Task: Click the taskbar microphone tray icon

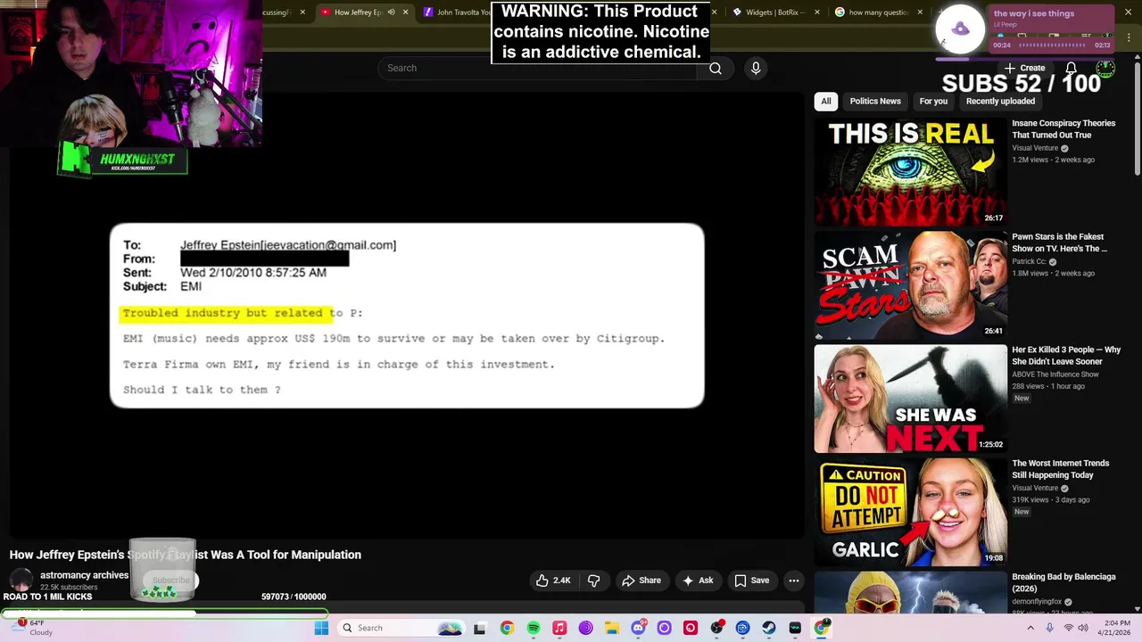Action: 1049,628
